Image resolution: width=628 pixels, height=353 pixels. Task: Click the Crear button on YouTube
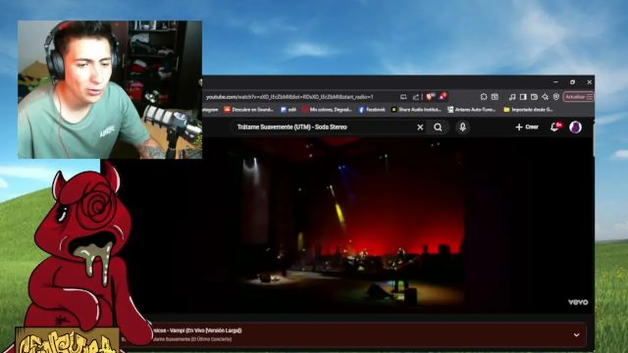pos(527,127)
